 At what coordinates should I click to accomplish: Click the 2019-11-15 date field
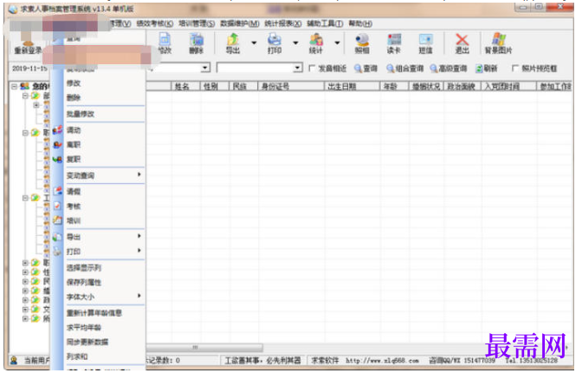click(x=29, y=68)
